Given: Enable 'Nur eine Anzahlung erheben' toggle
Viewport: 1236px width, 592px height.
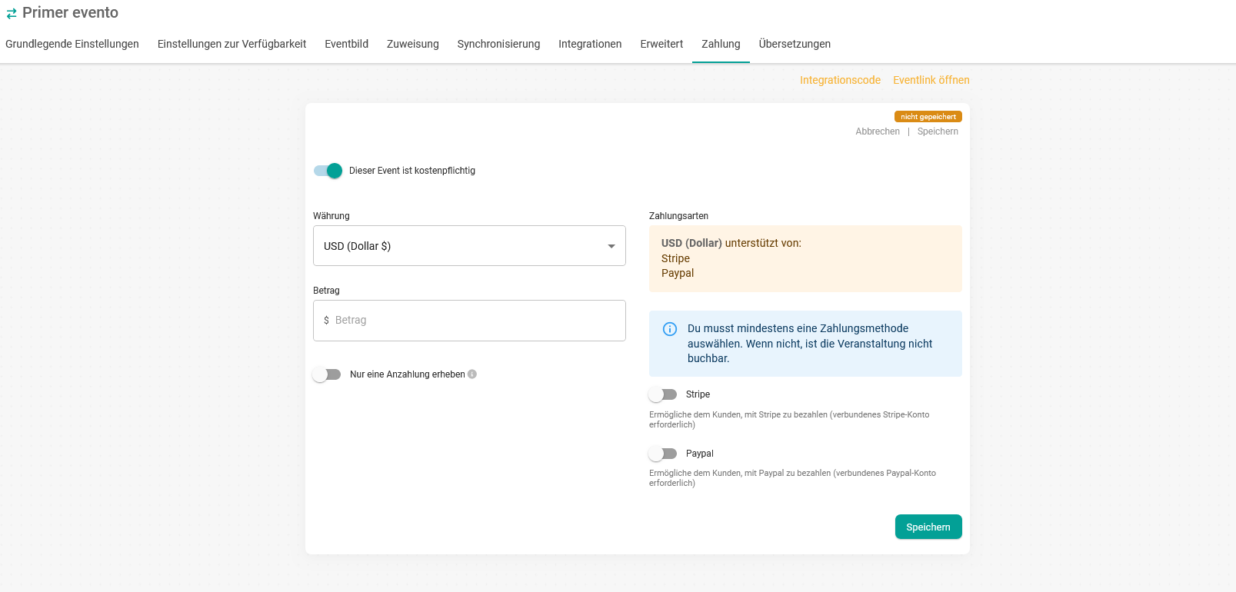Looking at the screenshot, I should (327, 374).
